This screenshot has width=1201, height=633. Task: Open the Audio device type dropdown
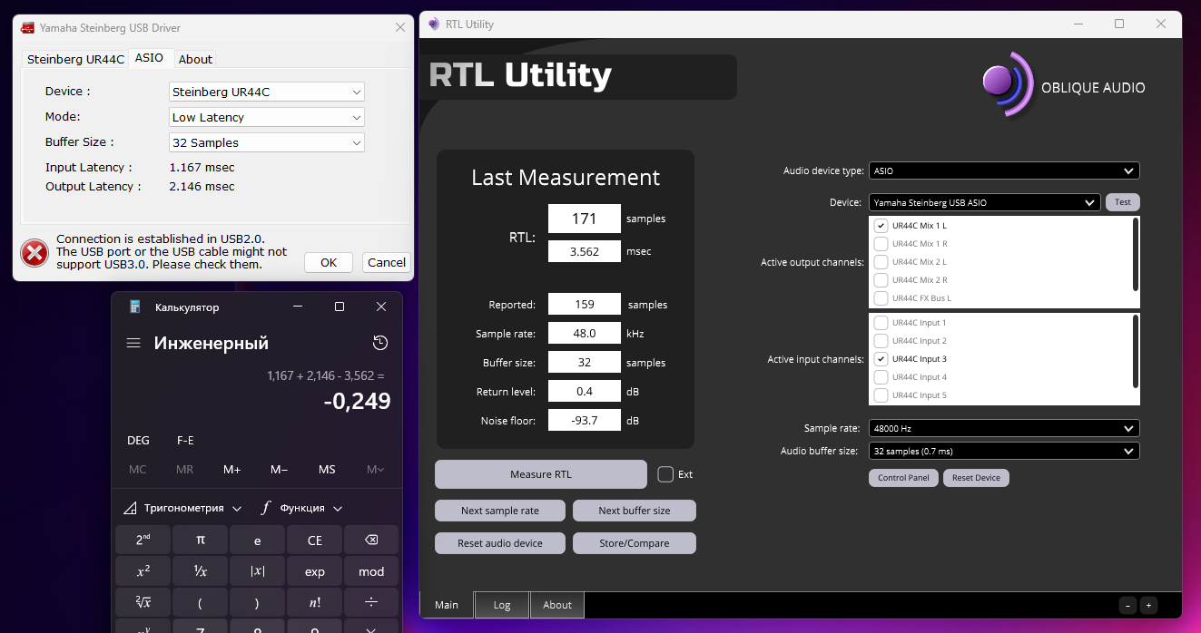point(1004,170)
